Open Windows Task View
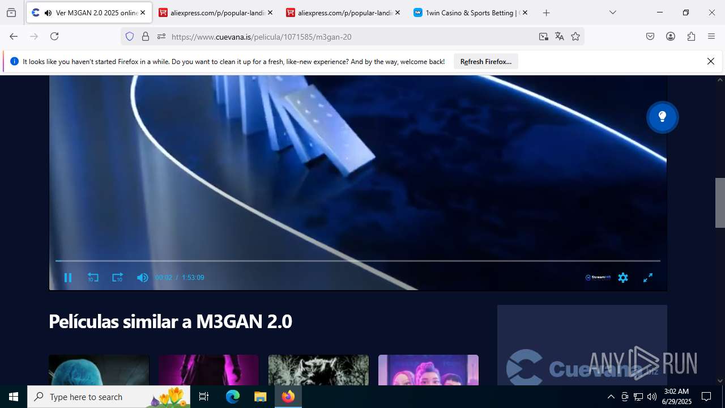The image size is (725, 408). 204,397
